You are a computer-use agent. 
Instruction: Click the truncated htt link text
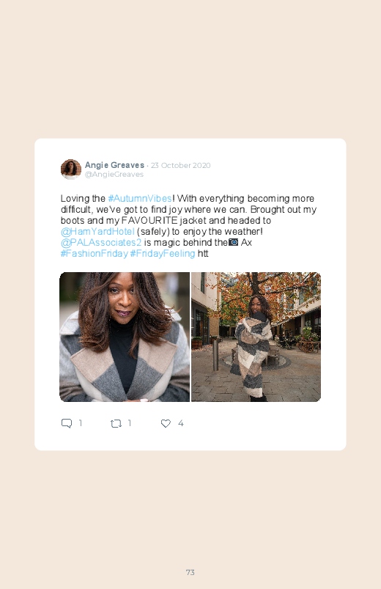tap(203, 254)
